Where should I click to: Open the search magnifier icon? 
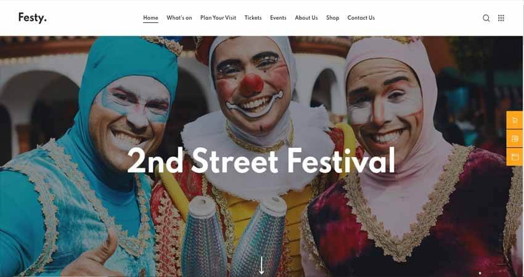coord(486,18)
